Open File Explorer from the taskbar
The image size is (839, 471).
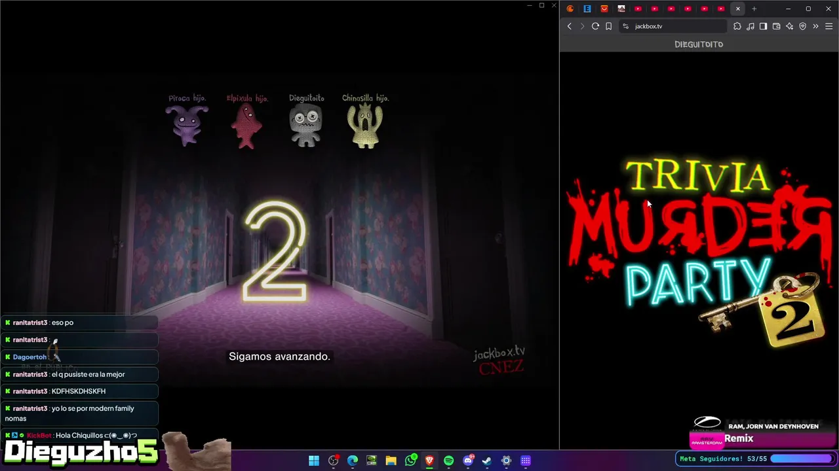click(391, 461)
